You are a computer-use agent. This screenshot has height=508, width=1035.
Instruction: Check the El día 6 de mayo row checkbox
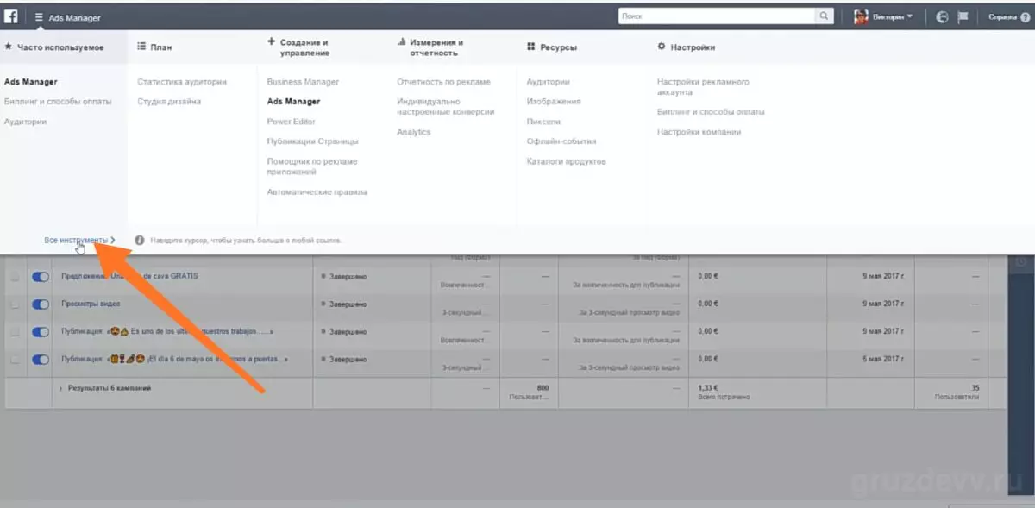point(14,359)
